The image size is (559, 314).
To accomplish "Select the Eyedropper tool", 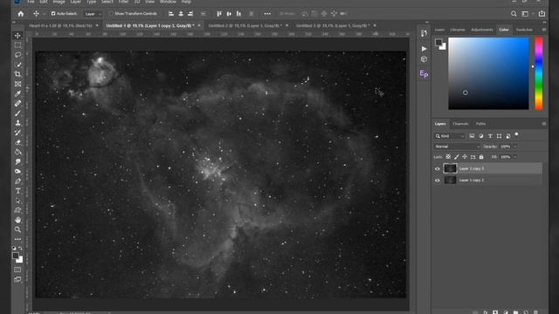I will click(17, 93).
